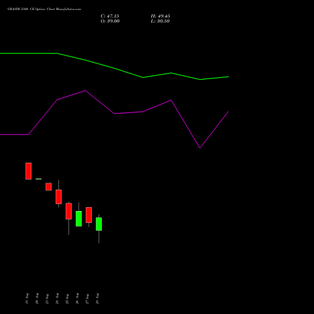Image resolution: width=314 pixels, height=314 pixels.
Task: Click the red candle for 19 Aug
Action: (28, 171)
